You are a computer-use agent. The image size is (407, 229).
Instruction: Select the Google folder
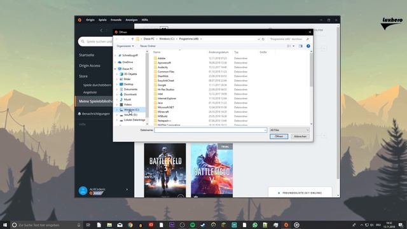coord(162,85)
